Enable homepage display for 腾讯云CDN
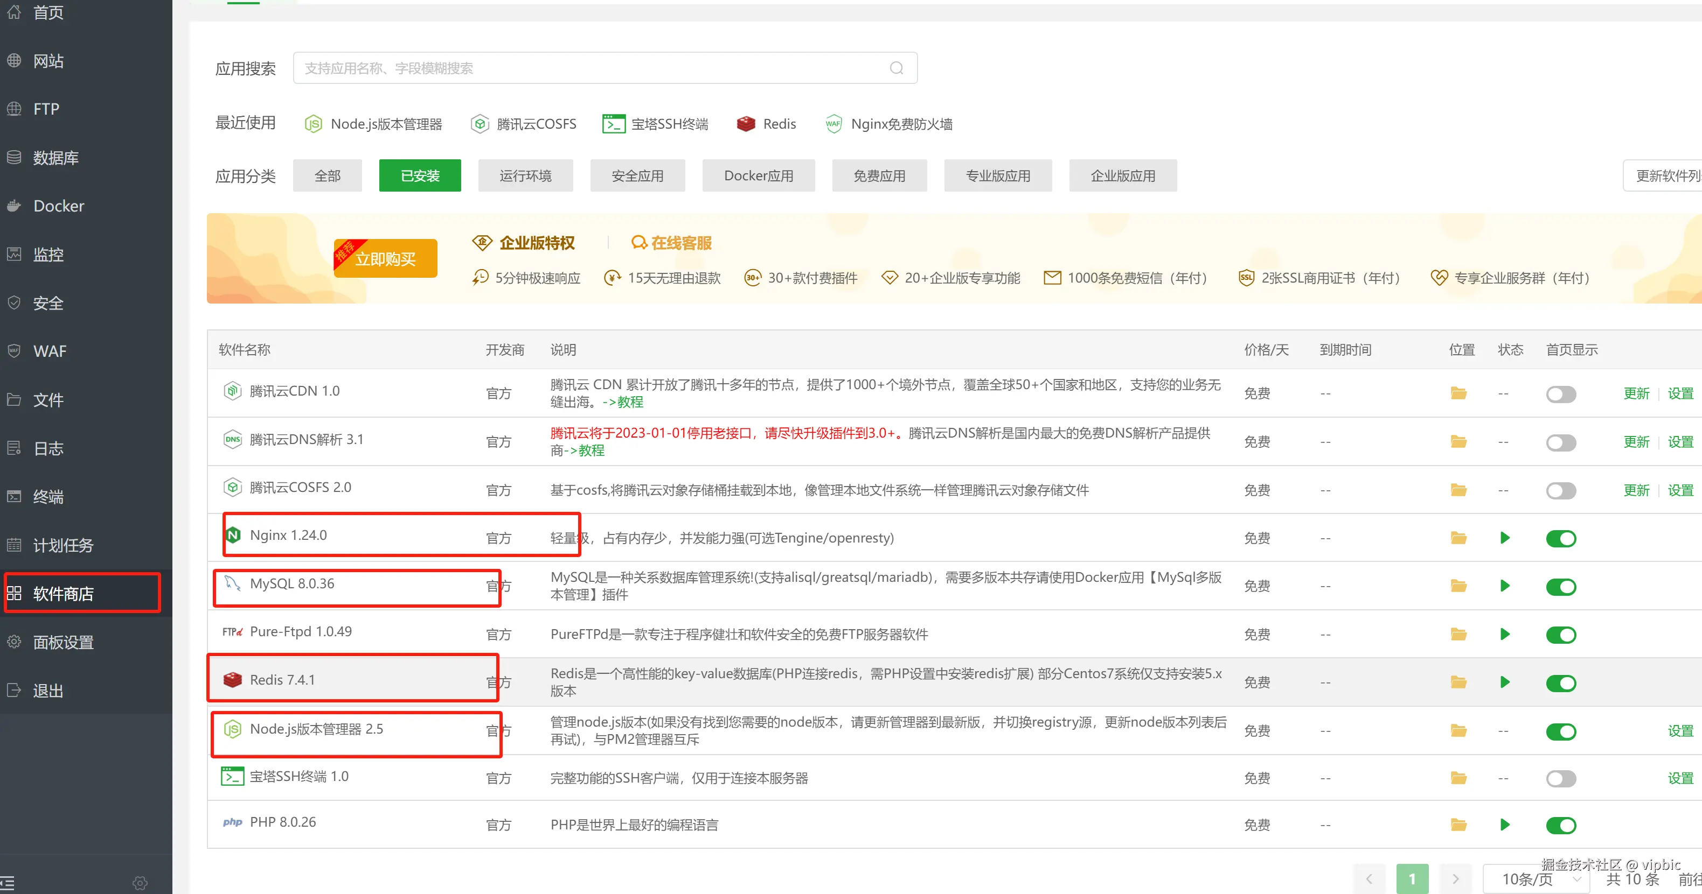1702x894 pixels. pyautogui.click(x=1561, y=394)
